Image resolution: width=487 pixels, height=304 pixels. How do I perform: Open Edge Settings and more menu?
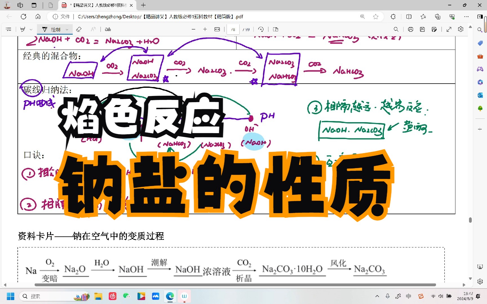point(466,17)
